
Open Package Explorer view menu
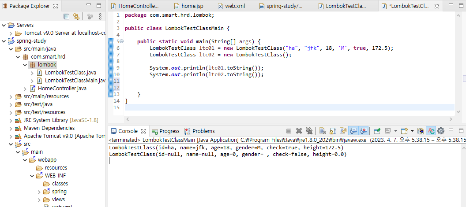tap(100, 17)
